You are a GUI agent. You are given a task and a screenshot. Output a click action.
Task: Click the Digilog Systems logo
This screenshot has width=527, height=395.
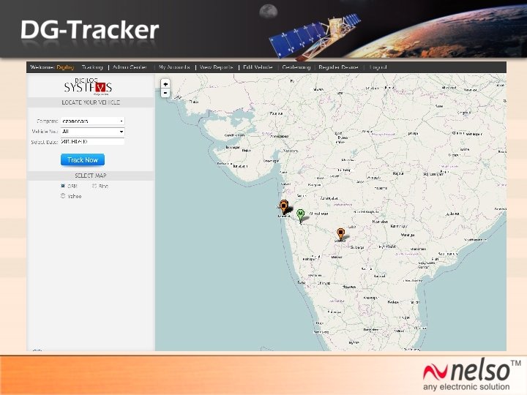coord(88,86)
